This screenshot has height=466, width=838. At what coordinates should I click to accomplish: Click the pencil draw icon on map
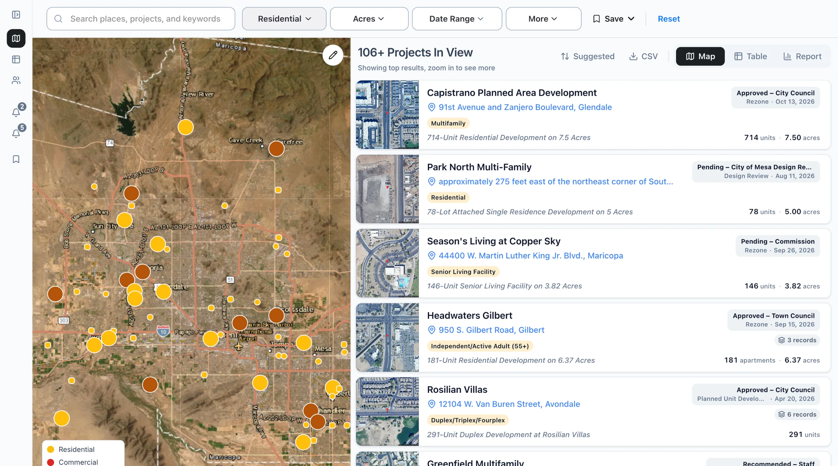333,55
